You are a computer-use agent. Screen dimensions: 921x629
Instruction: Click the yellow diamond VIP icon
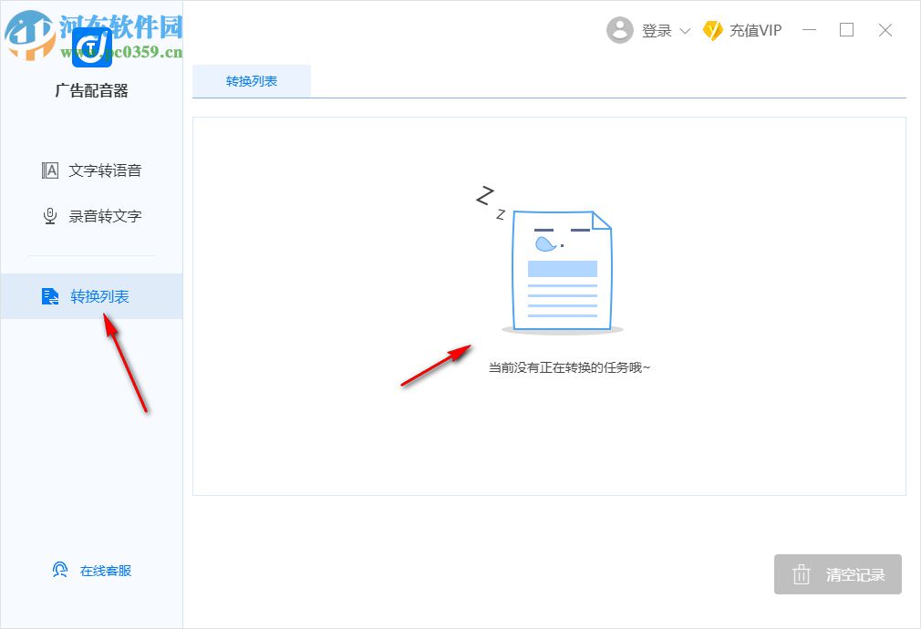tap(710, 30)
